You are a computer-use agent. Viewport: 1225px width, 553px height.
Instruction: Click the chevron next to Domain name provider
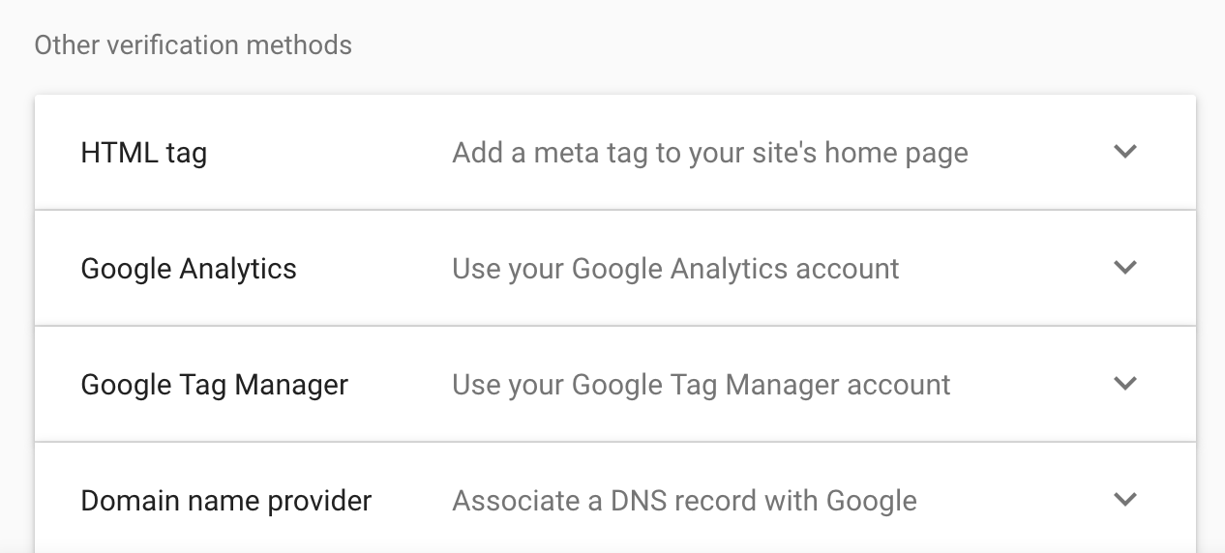tap(1124, 500)
